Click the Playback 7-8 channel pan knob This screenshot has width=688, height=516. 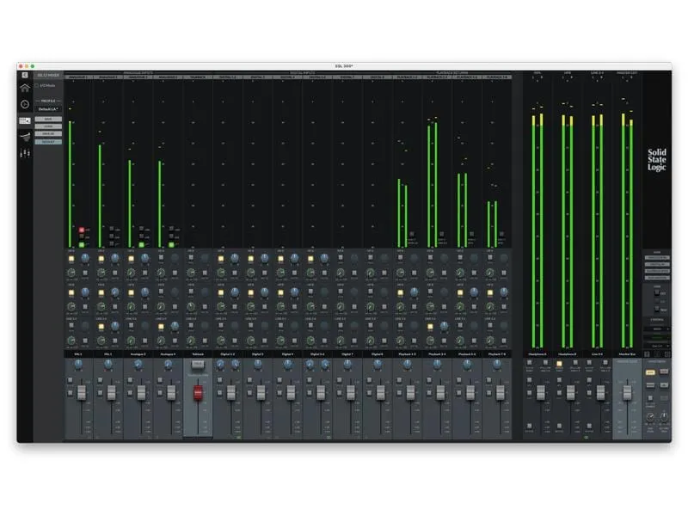click(x=497, y=364)
